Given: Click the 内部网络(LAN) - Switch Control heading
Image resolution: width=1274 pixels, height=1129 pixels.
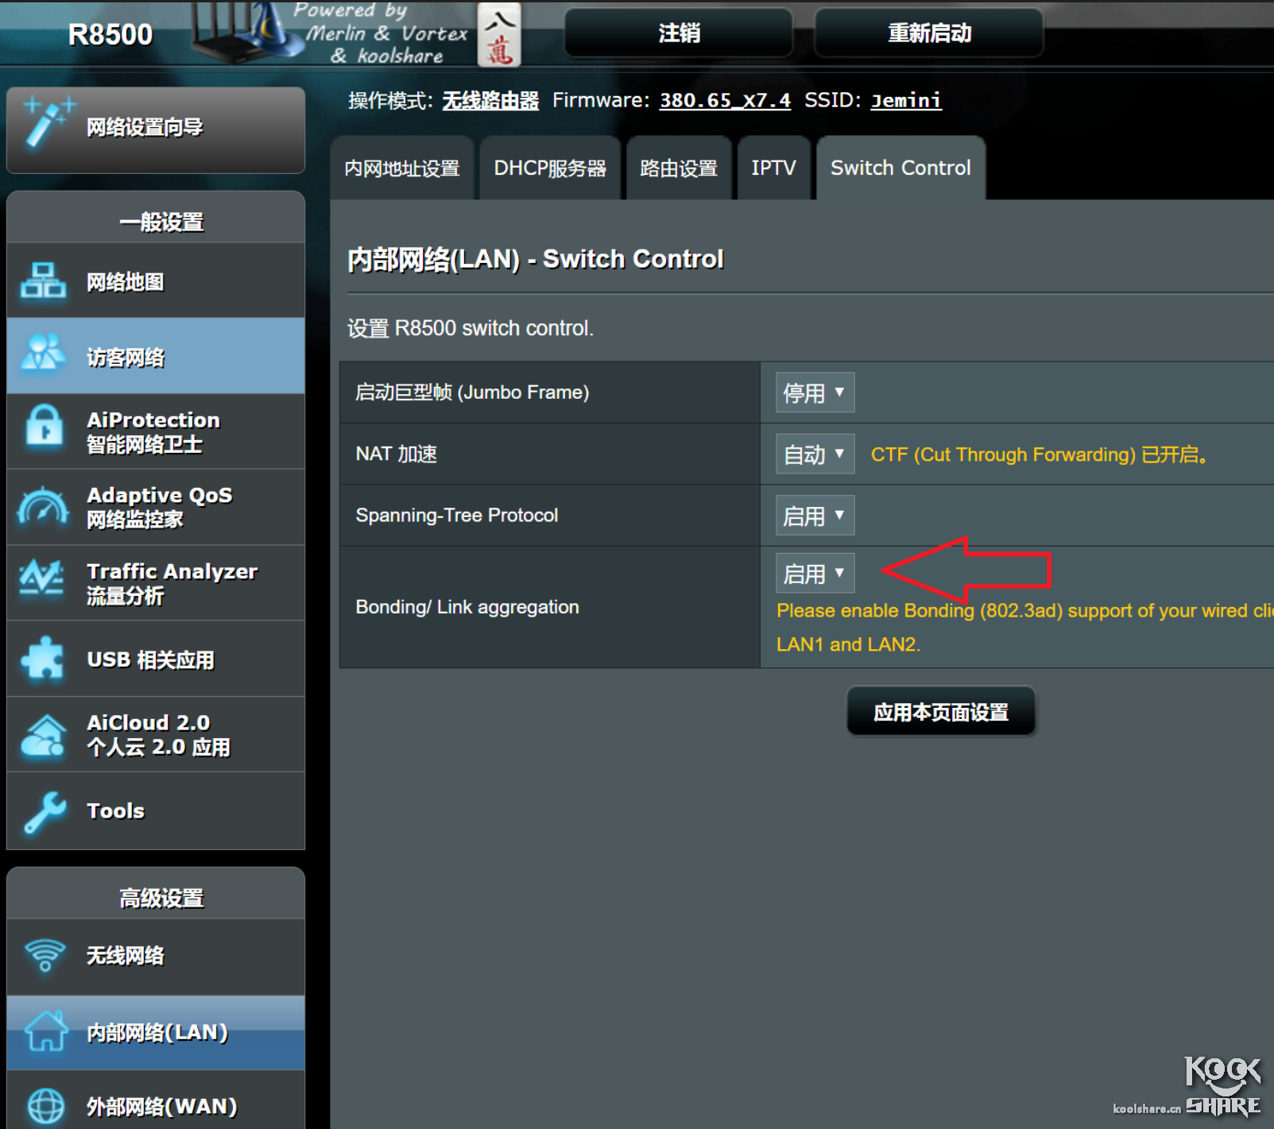Looking at the screenshot, I should click(x=536, y=259).
